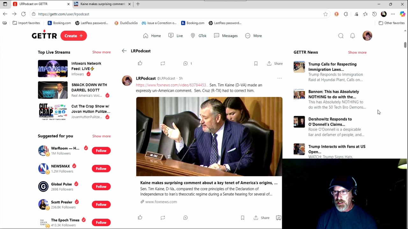Follow NEWSMAX
408x229 pixels.
[101, 169]
